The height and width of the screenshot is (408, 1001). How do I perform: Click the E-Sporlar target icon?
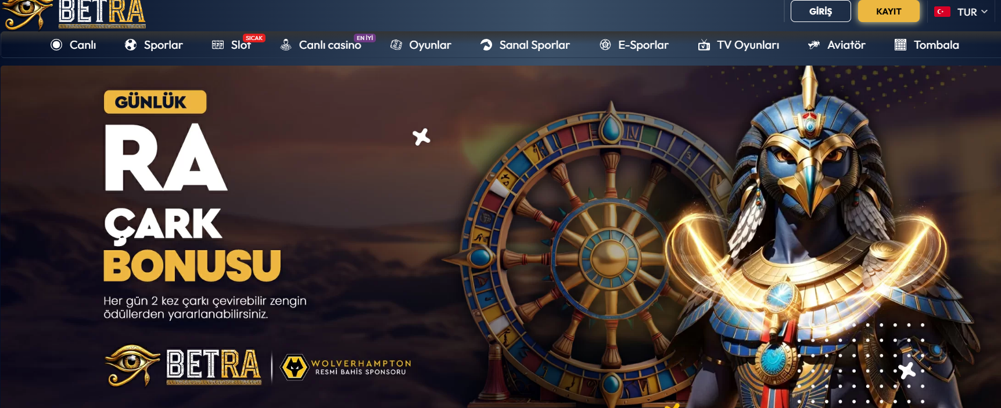click(605, 45)
